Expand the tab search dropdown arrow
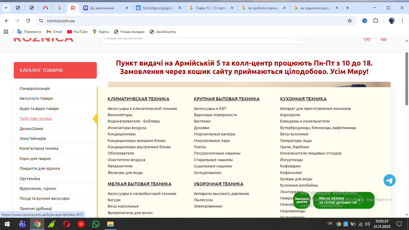Image resolution: width=409 pixels, height=230 pixels. click(x=6, y=8)
